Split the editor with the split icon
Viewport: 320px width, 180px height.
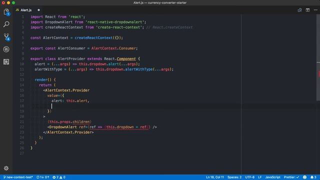(x=307, y=10)
